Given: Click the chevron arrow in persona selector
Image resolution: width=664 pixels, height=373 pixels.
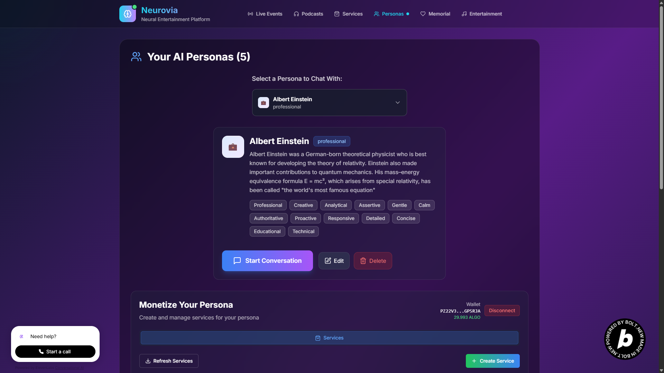Looking at the screenshot, I should point(398,103).
